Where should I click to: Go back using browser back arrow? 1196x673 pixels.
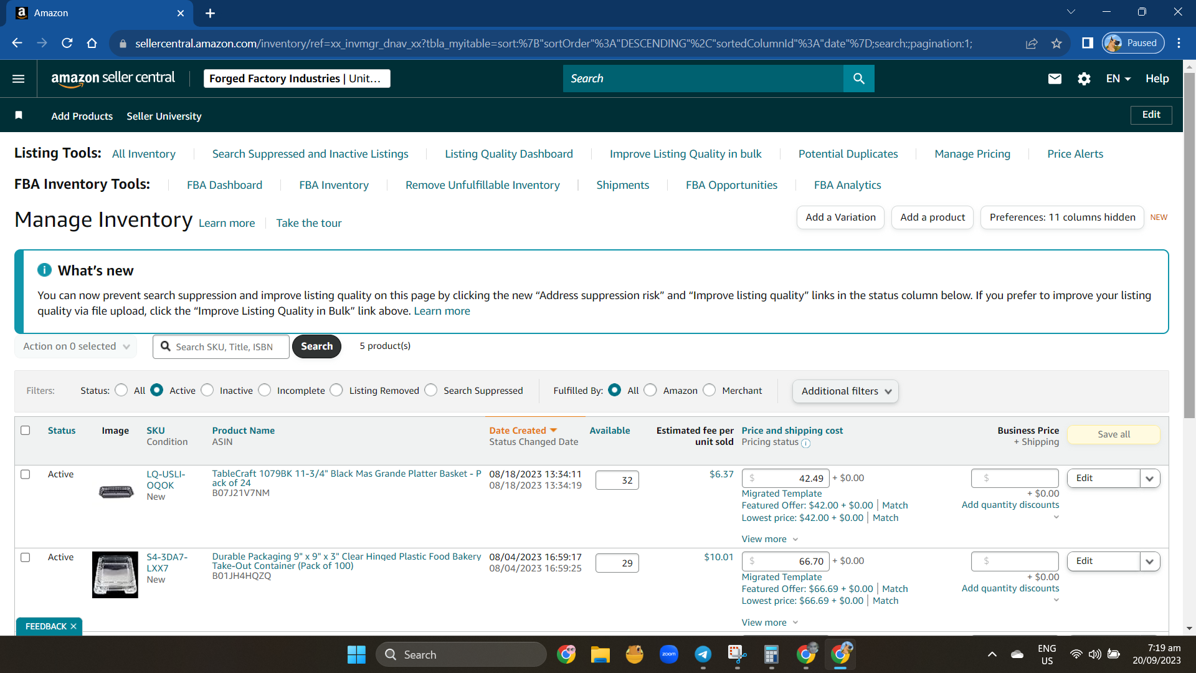tap(17, 43)
